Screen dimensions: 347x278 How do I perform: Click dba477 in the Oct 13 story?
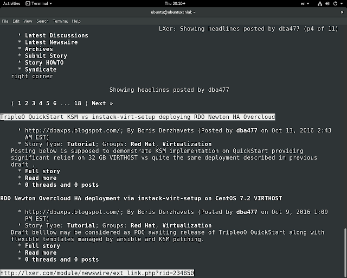point(247,130)
